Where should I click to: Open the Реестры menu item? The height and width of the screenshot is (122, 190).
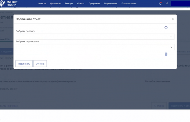pos(69,3)
